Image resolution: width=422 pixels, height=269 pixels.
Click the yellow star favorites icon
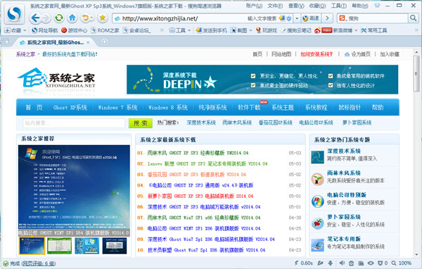pyautogui.click(x=102, y=18)
